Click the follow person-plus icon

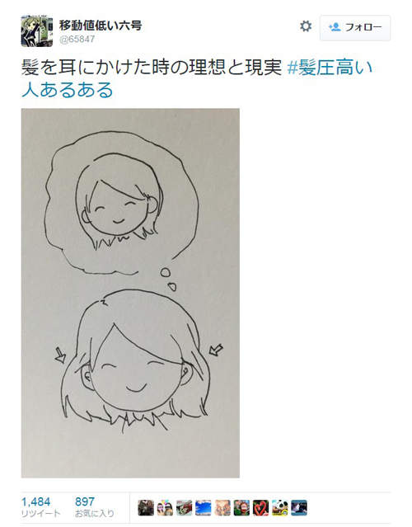(335, 27)
